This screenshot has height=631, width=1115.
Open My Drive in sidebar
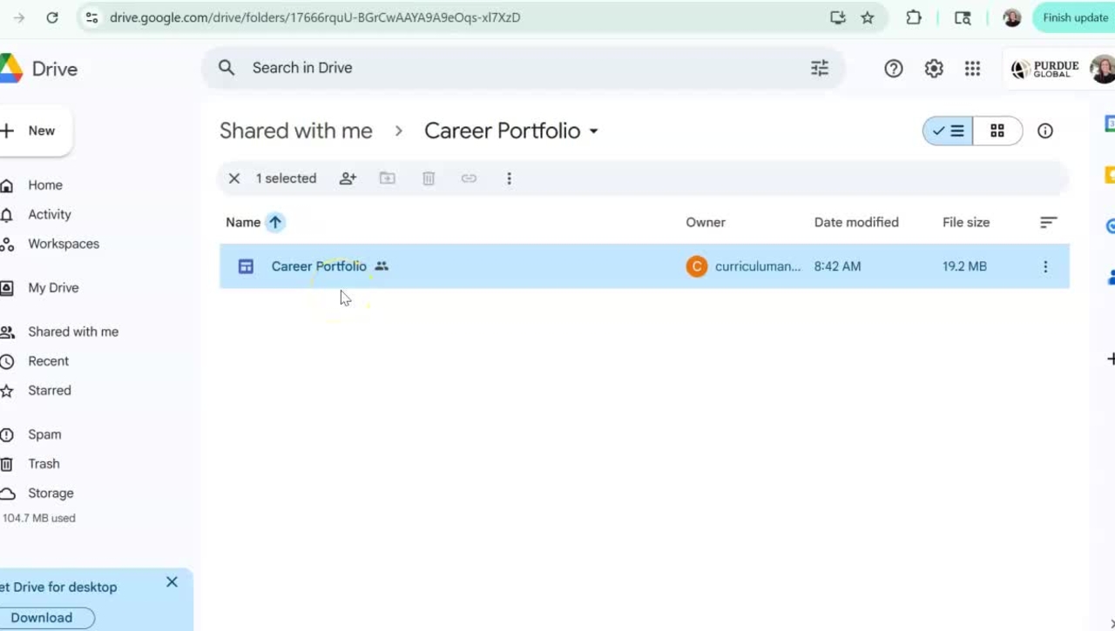tap(53, 288)
